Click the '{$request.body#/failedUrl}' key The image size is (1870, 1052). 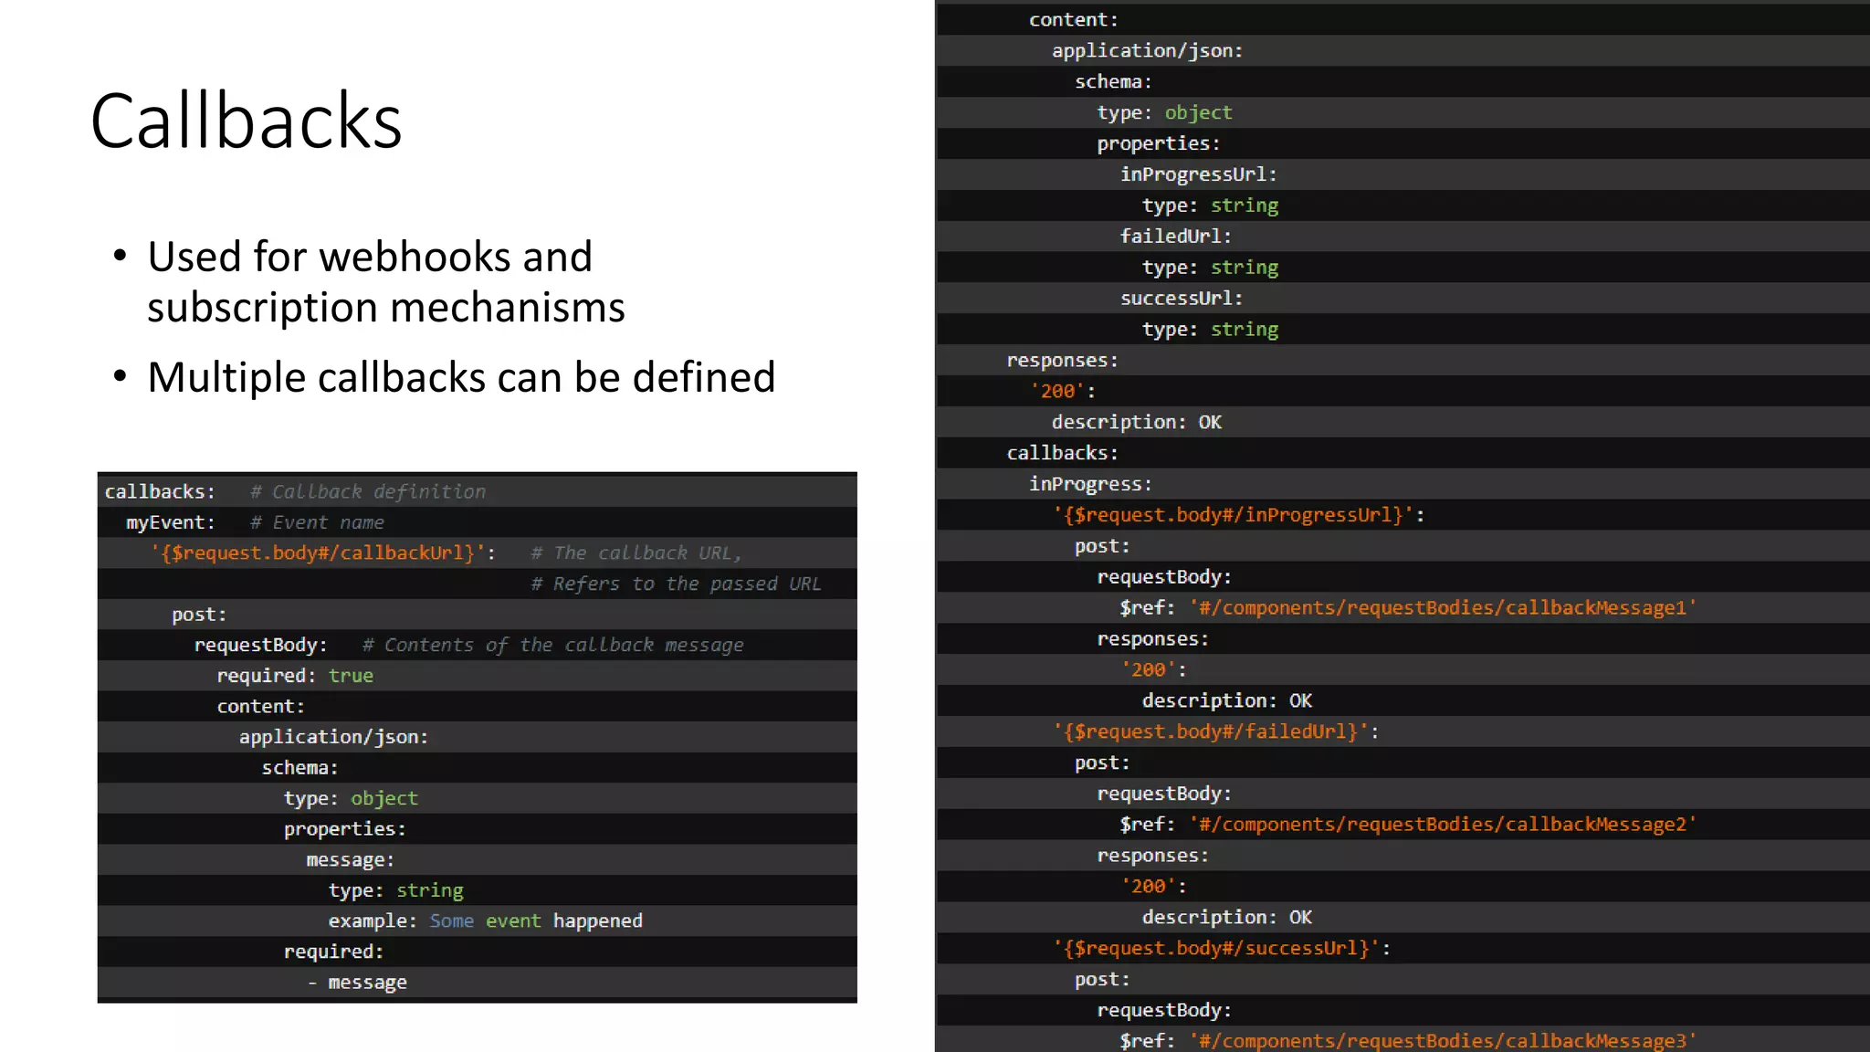[x=1210, y=731]
